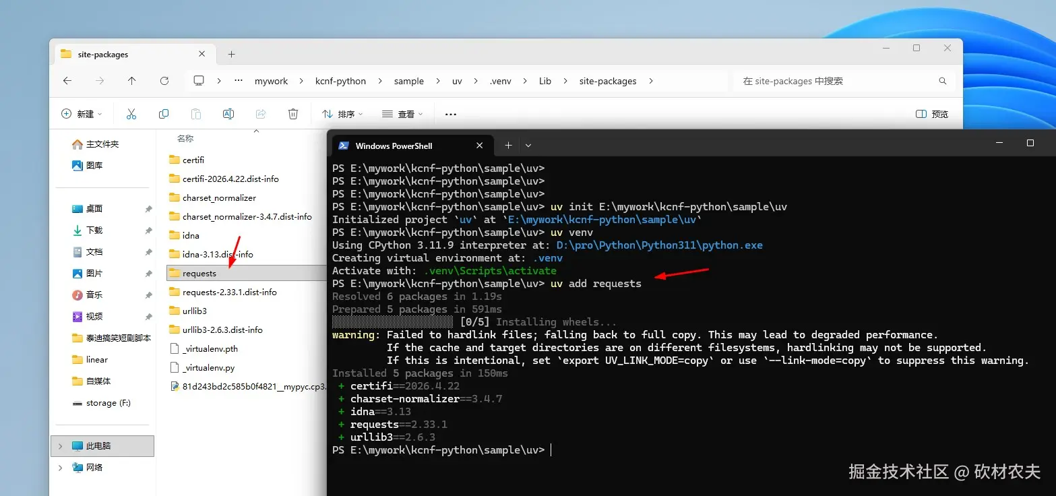1056x496 pixels.
Task: Go back in File Explorer
Action: coord(67,81)
